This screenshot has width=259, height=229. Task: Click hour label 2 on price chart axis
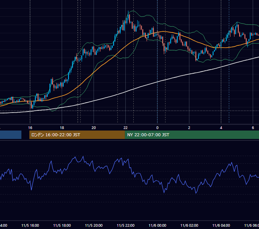pos(189,128)
